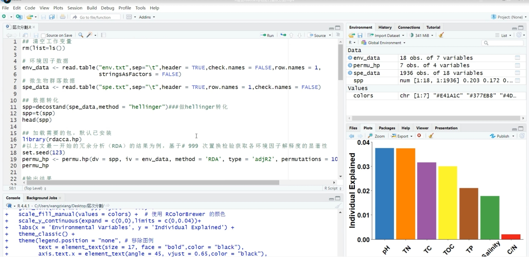Remove current plot with red X
Viewport: 529px width, 257px height.
pos(419,136)
